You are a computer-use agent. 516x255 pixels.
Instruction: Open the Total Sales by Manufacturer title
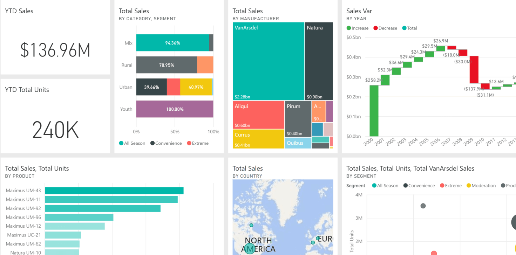pos(247,11)
